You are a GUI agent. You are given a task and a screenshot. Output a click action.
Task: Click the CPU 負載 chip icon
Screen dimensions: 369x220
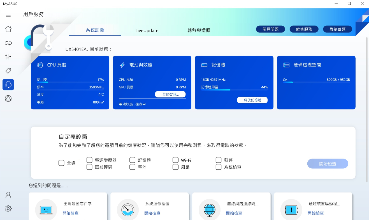(x=40, y=65)
